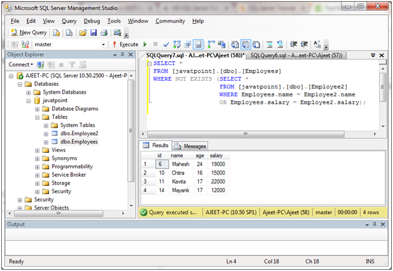Switch to the Messages tab
This screenshot has height=271, width=393.
pos(190,146)
